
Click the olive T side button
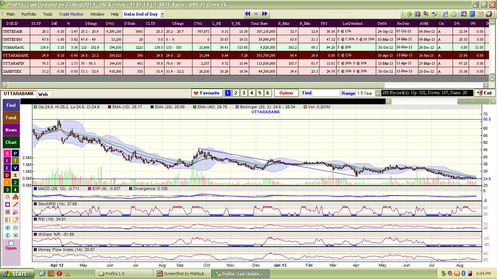point(15,161)
